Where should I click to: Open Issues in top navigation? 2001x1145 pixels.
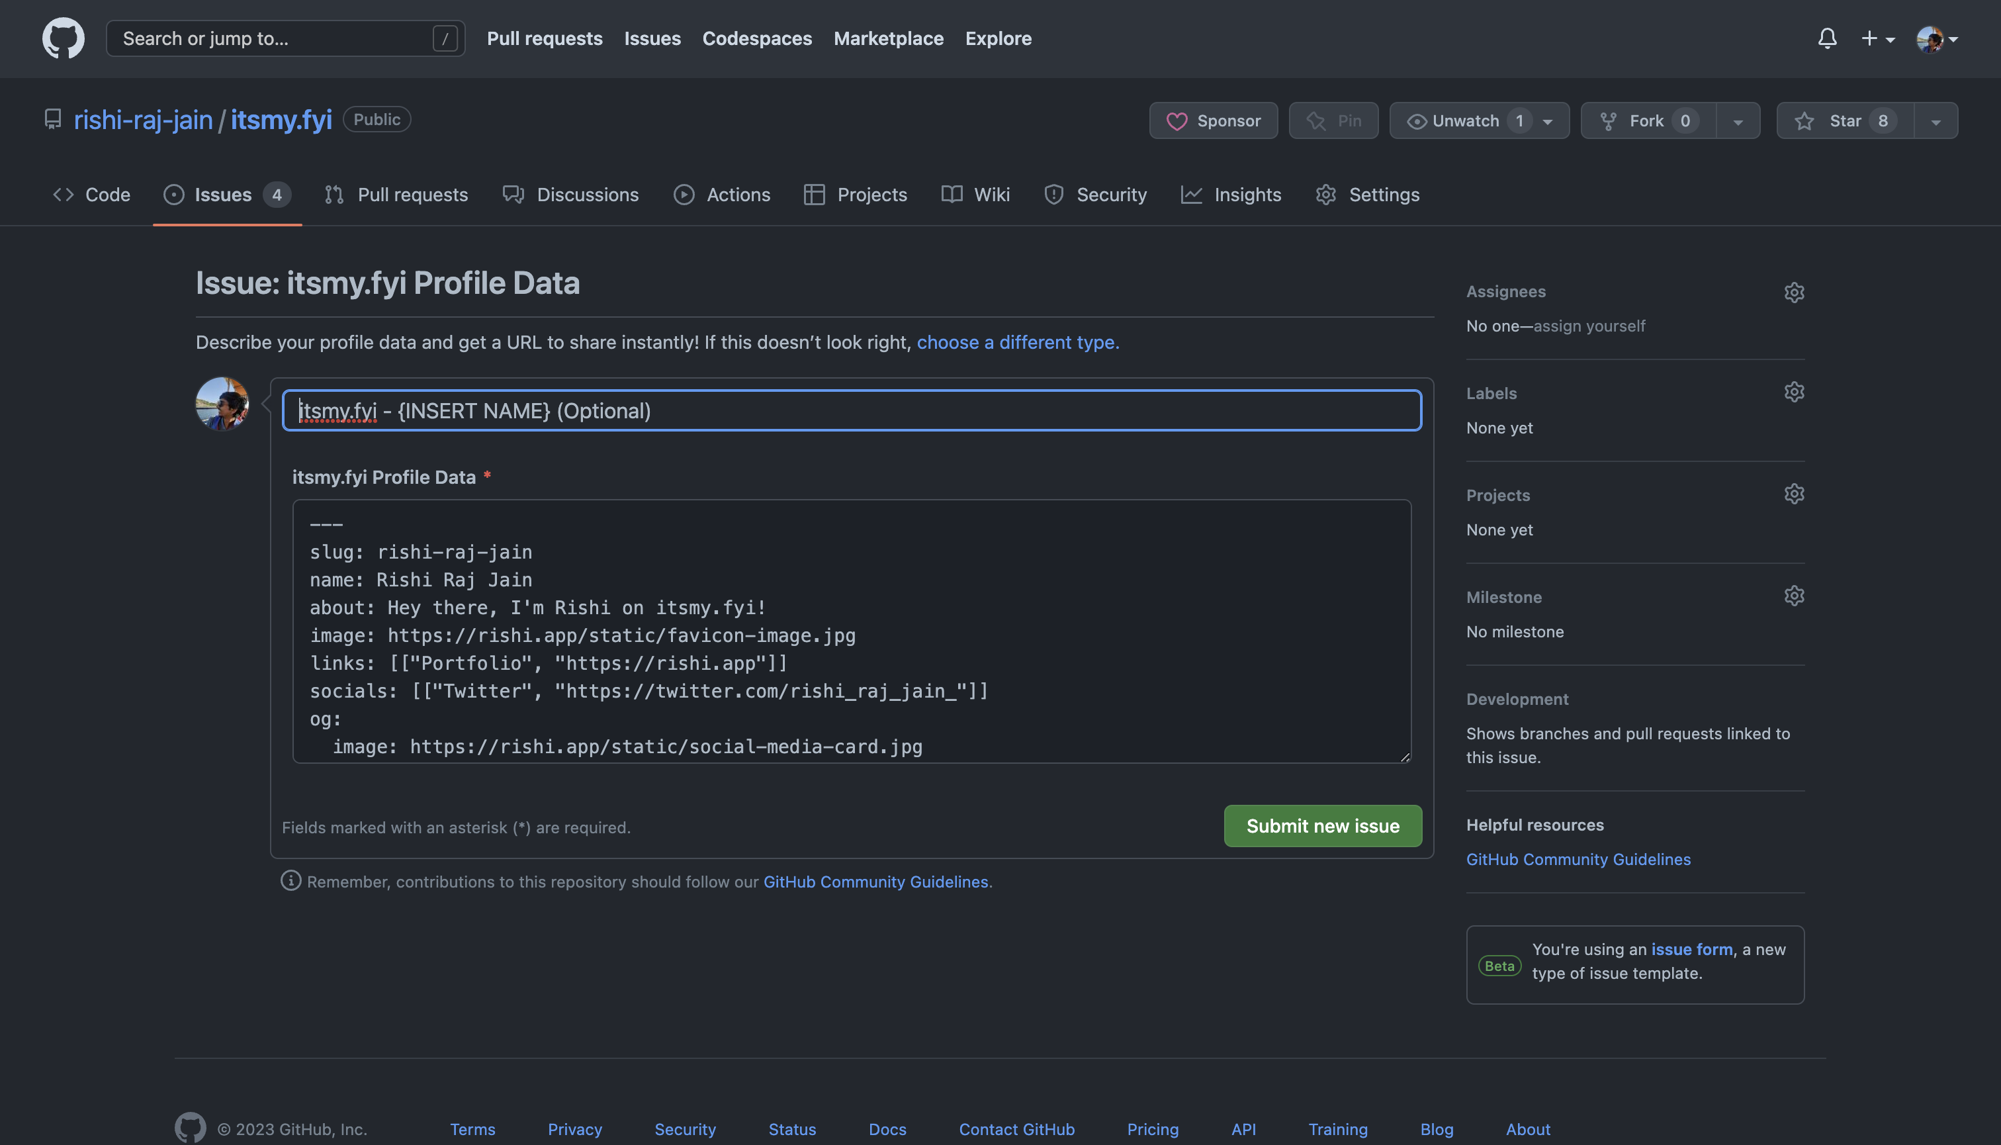(652, 38)
